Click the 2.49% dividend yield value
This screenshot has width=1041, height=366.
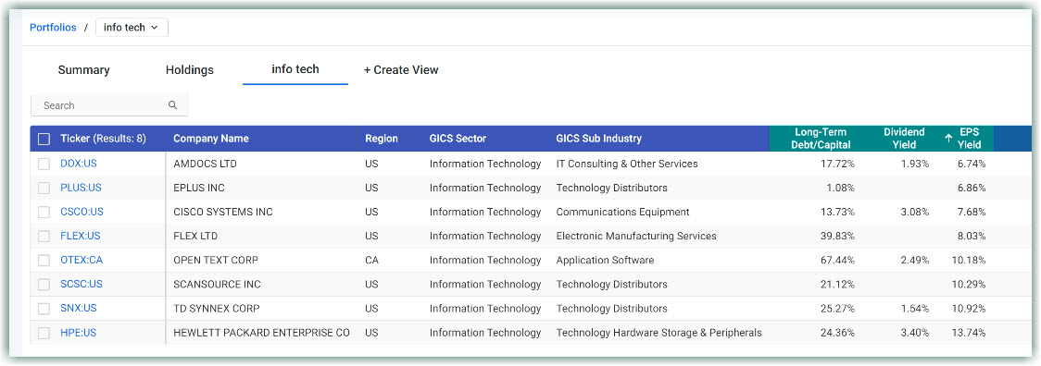(915, 260)
